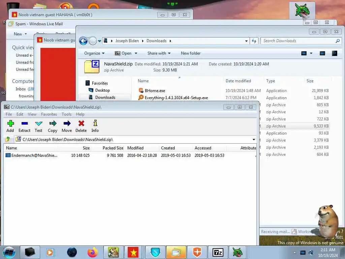Open the Organize dropdown in Explorer
Screen dimensions: 345x259
[94, 53]
